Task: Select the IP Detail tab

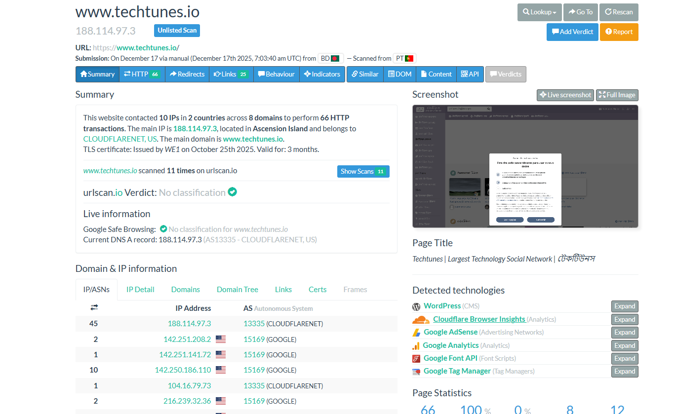Action: click(140, 290)
